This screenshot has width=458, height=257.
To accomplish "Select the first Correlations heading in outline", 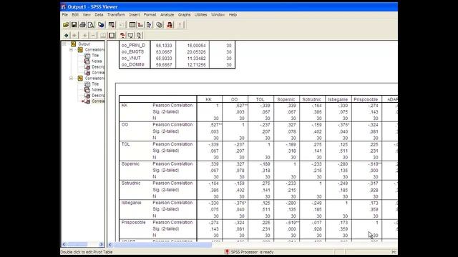I will [x=94, y=50].
